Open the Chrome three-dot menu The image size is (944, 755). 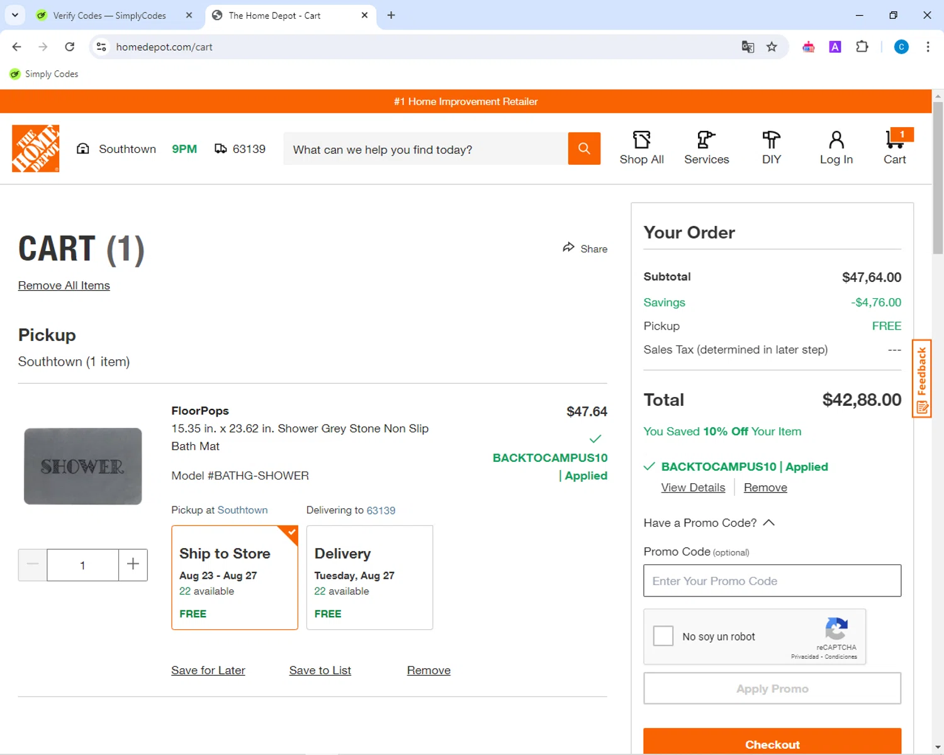tap(928, 47)
